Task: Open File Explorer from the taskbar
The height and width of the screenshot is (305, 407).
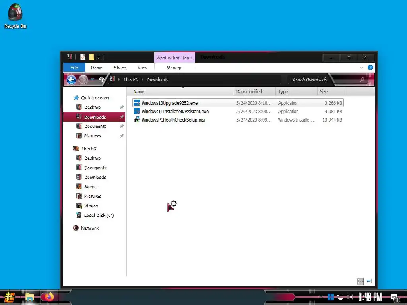Action: 29,297
